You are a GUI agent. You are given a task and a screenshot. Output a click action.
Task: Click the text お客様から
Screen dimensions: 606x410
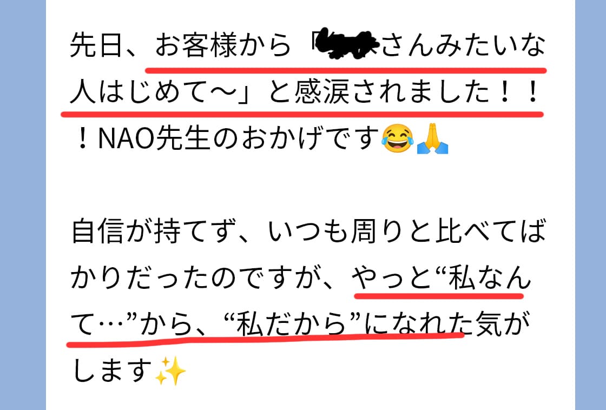[x=223, y=45]
